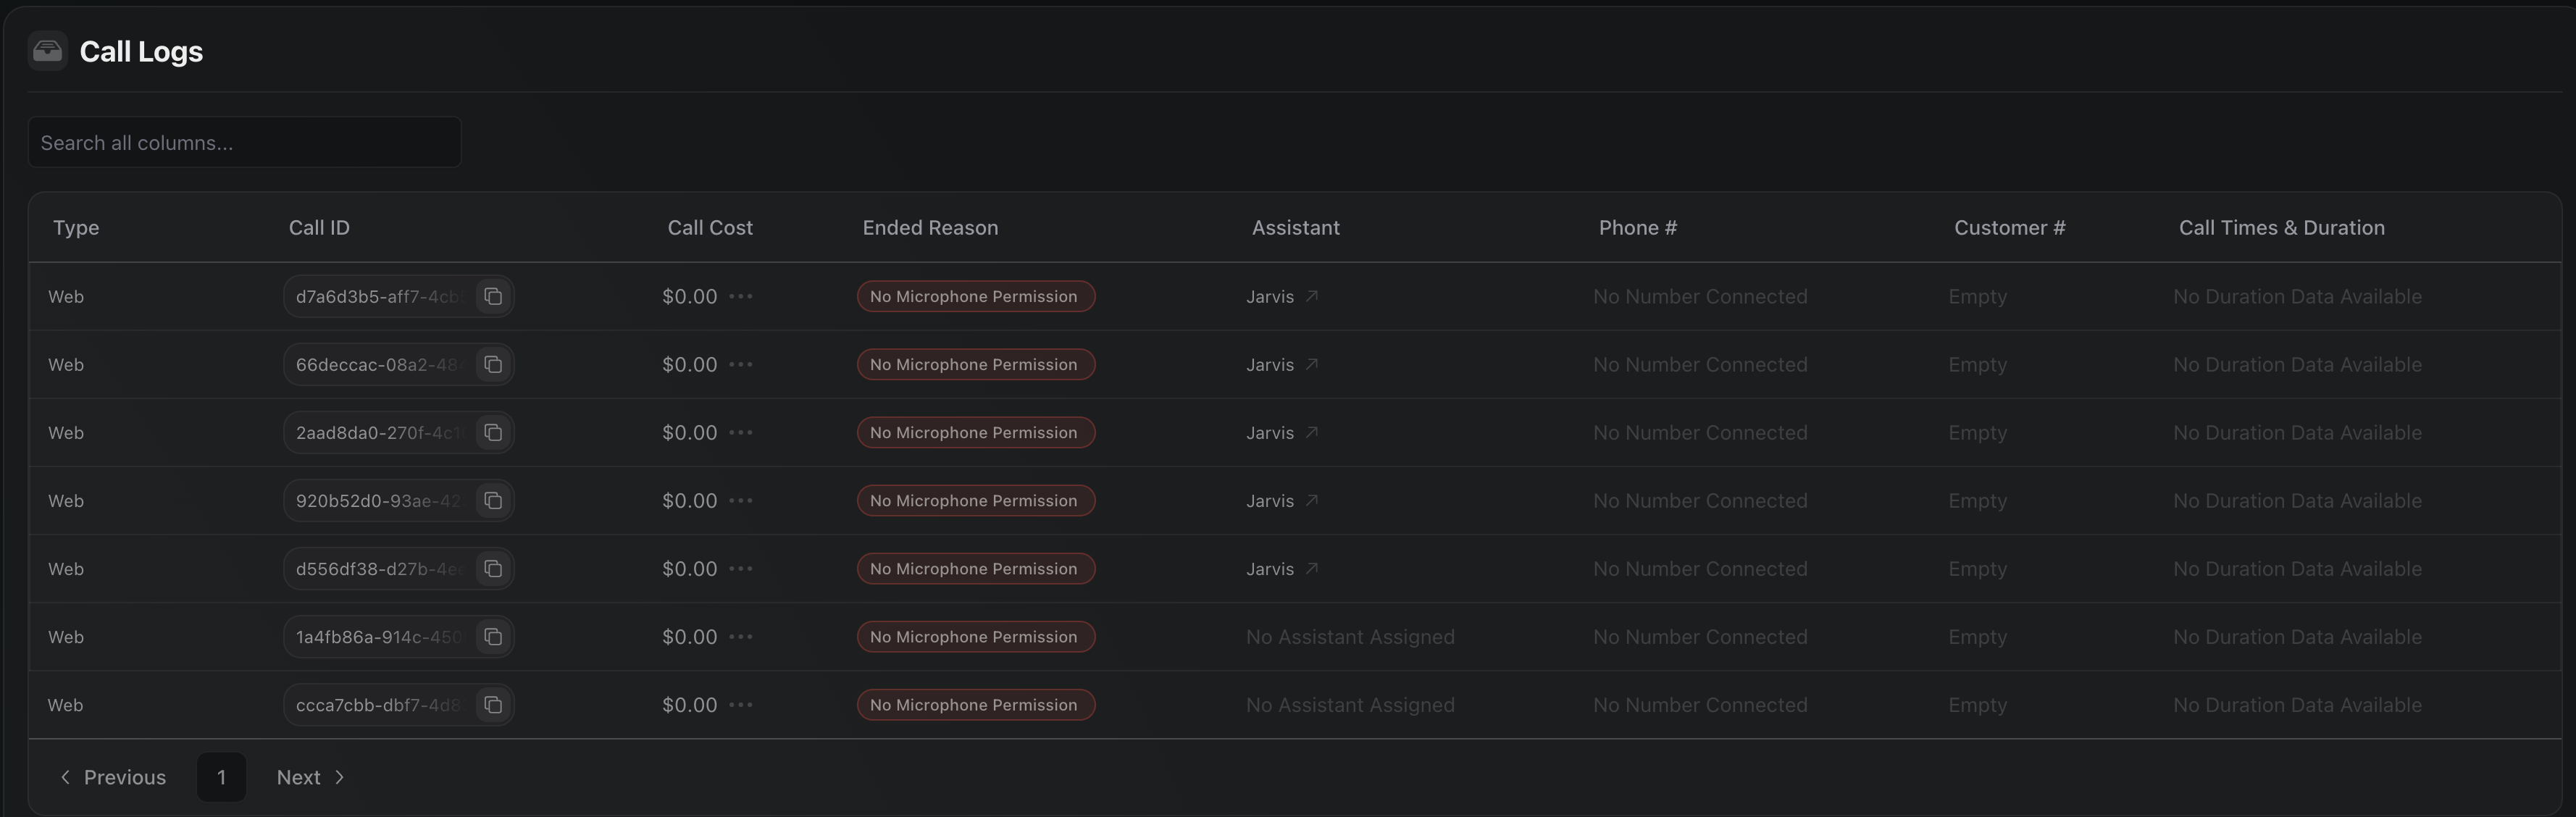Viewport: 2576px width, 817px height.
Task: Click the Ended Reason column header
Action: coord(929,227)
